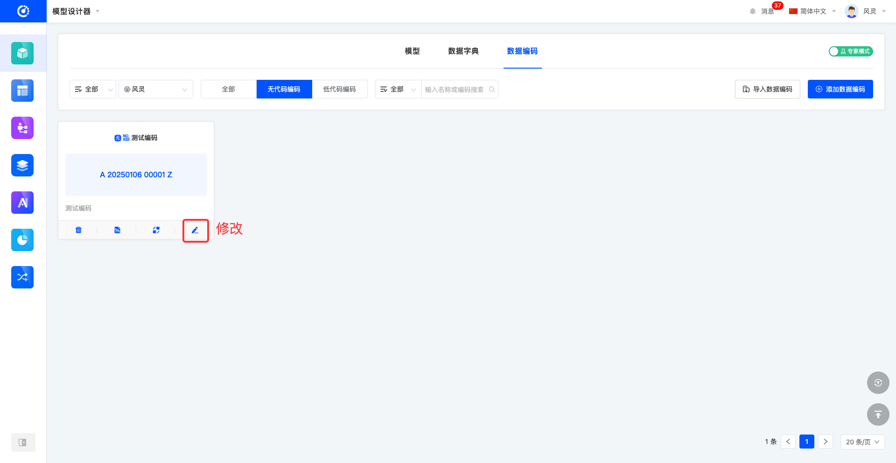896x463 pixels.
Task: Open the shuffle arrows sidebar icon
Action: click(22, 277)
